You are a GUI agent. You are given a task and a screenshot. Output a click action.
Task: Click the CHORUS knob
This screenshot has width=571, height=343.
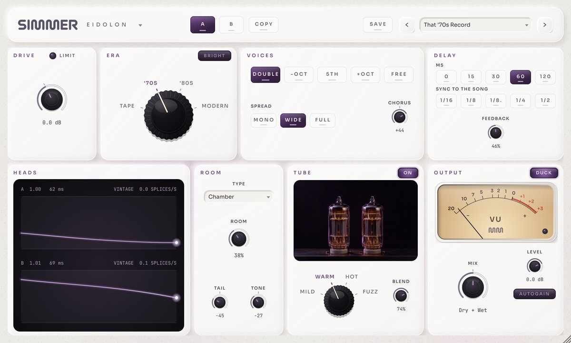[399, 117]
